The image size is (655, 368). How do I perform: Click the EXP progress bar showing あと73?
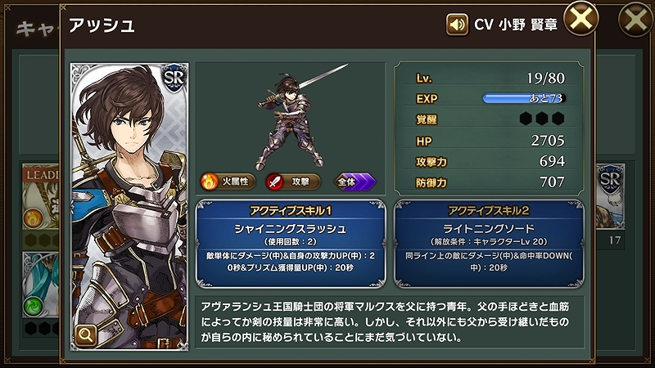tap(524, 98)
